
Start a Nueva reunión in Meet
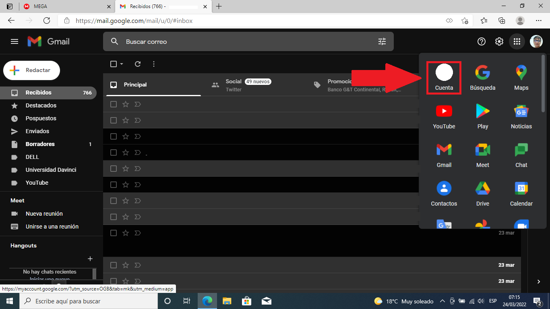44,214
